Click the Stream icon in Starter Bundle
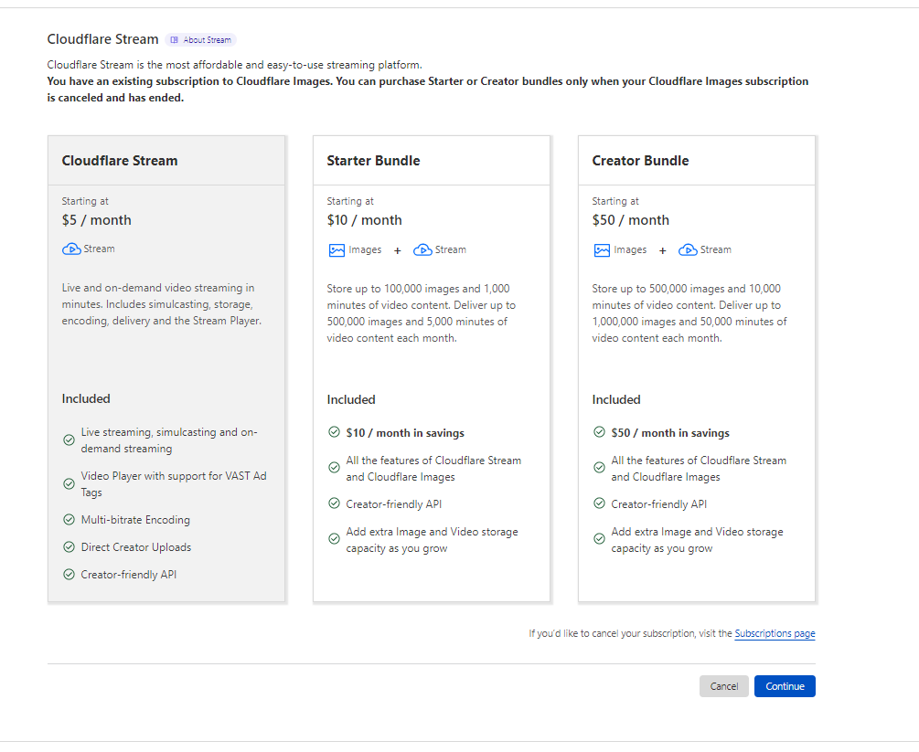Viewport: 919px width, 752px height. click(x=422, y=249)
